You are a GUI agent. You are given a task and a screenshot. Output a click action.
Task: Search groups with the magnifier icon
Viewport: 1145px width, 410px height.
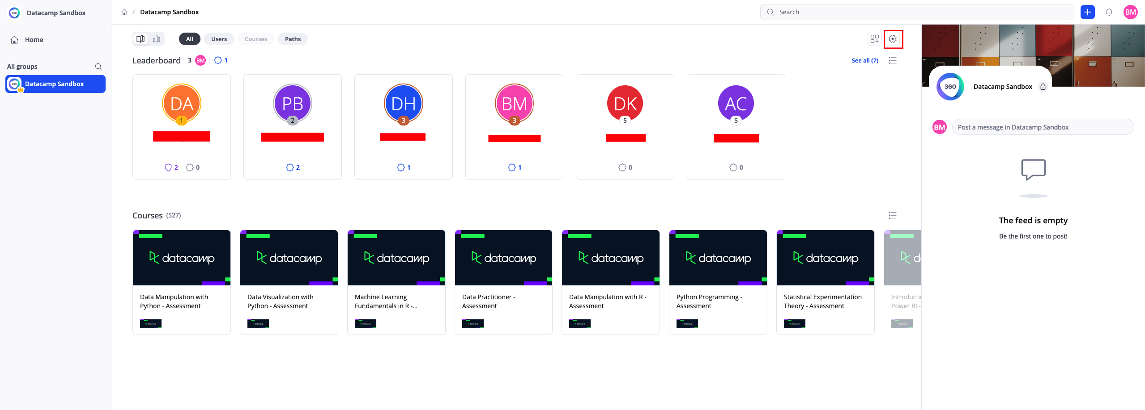[98, 67]
